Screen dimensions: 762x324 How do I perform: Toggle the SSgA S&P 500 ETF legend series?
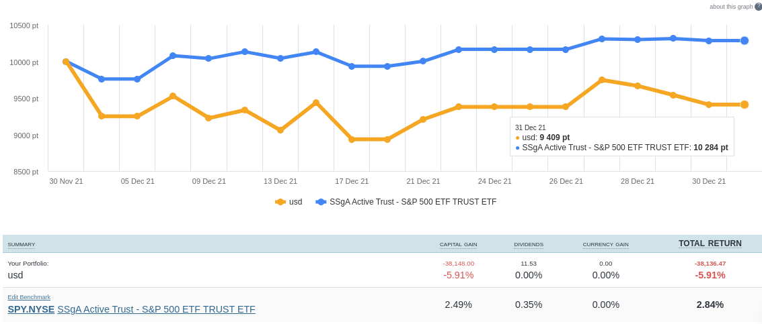coord(412,202)
